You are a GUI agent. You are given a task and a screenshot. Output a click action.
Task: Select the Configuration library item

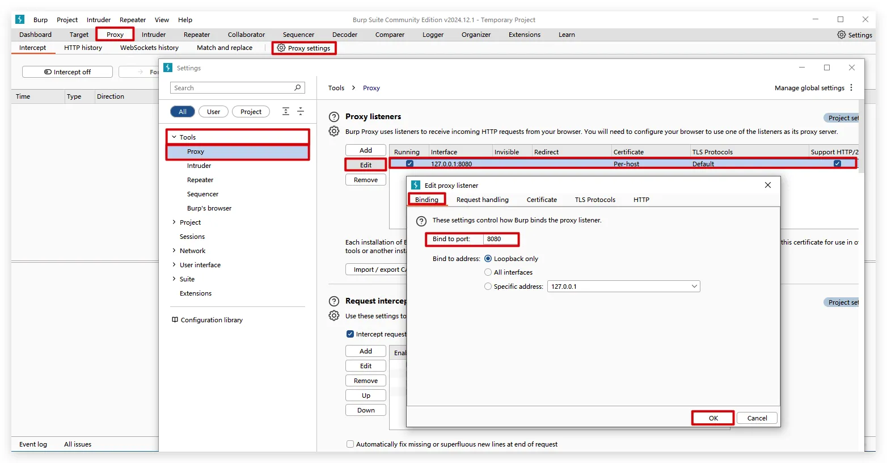(x=211, y=320)
